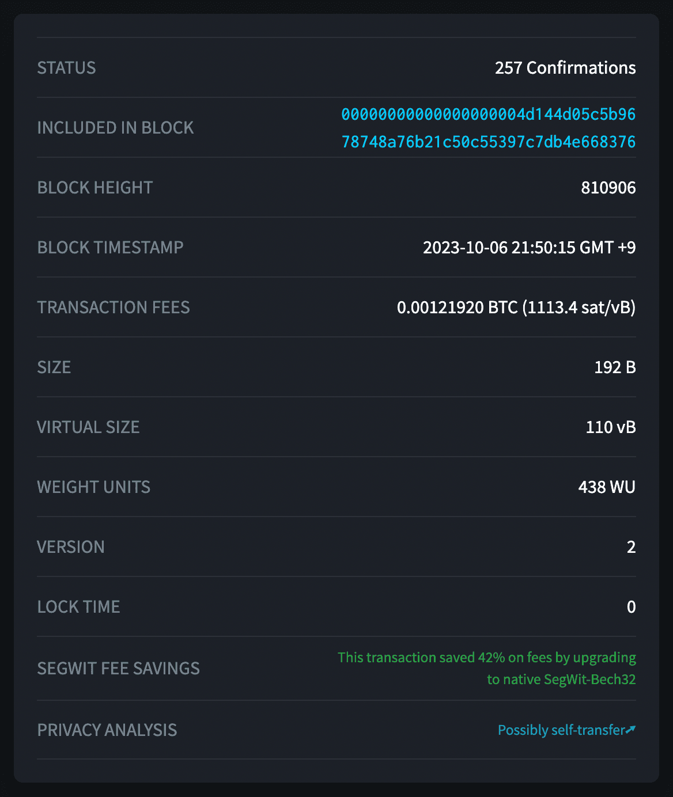Click the PRIVACY ANALYSIS label
673x797 pixels.
(107, 730)
